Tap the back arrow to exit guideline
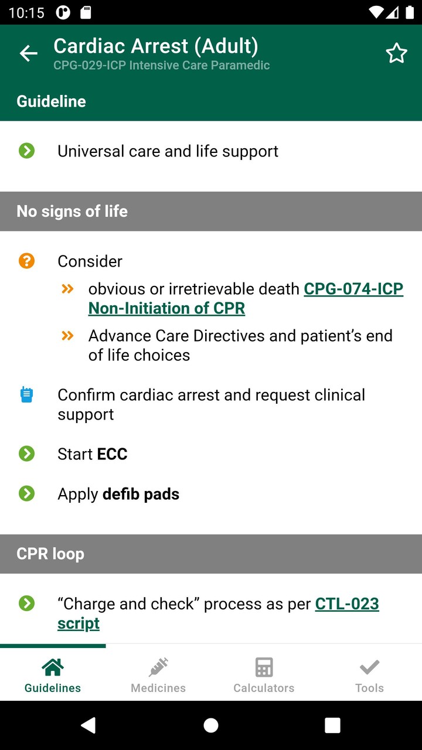This screenshot has height=750, width=422. (x=28, y=53)
